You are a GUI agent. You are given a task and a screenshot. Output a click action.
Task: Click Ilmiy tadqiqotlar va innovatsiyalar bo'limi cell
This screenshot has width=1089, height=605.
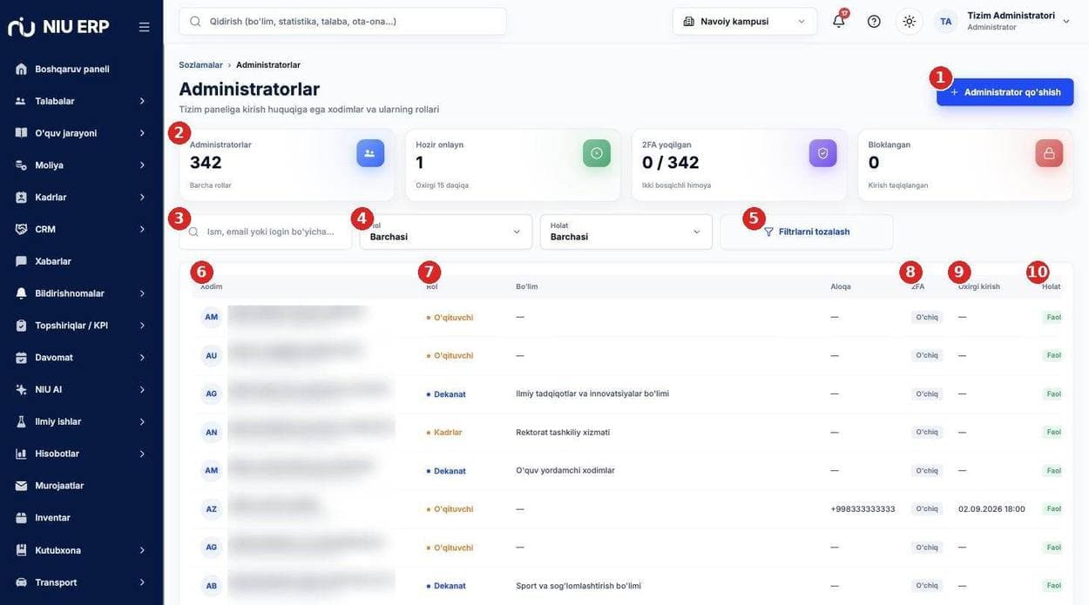(x=592, y=393)
